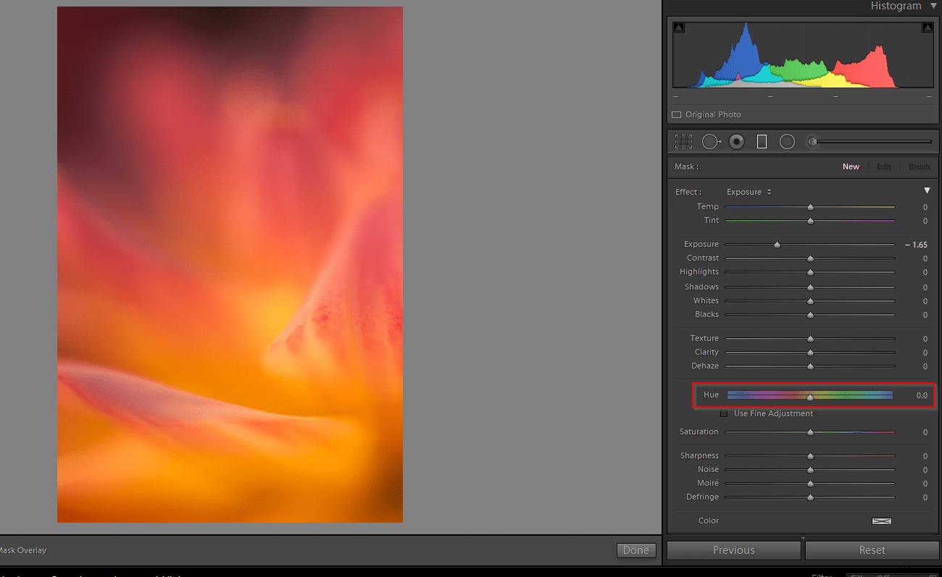The image size is (942, 577).
Task: Select the Graduated Filter tool
Action: click(x=762, y=141)
